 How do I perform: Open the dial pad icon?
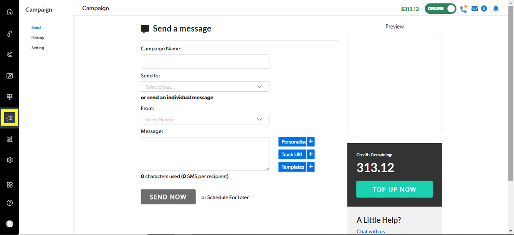click(10, 97)
